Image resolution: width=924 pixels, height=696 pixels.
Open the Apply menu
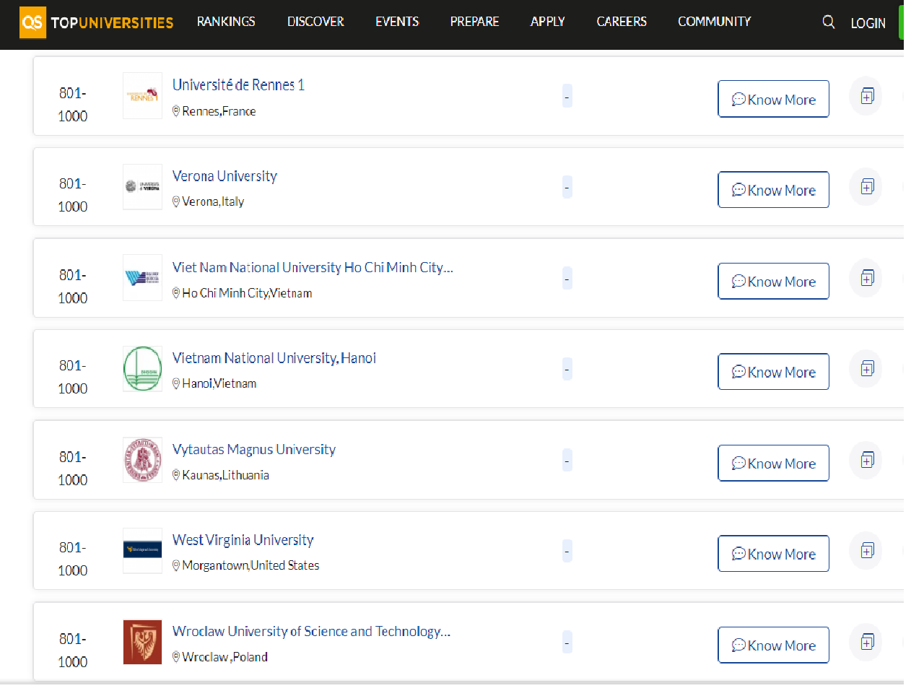tap(547, 22)
